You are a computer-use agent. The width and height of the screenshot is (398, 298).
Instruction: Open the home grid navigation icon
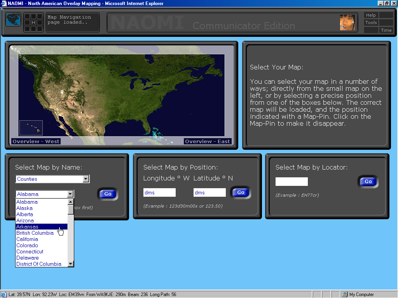tap(33, 23)
